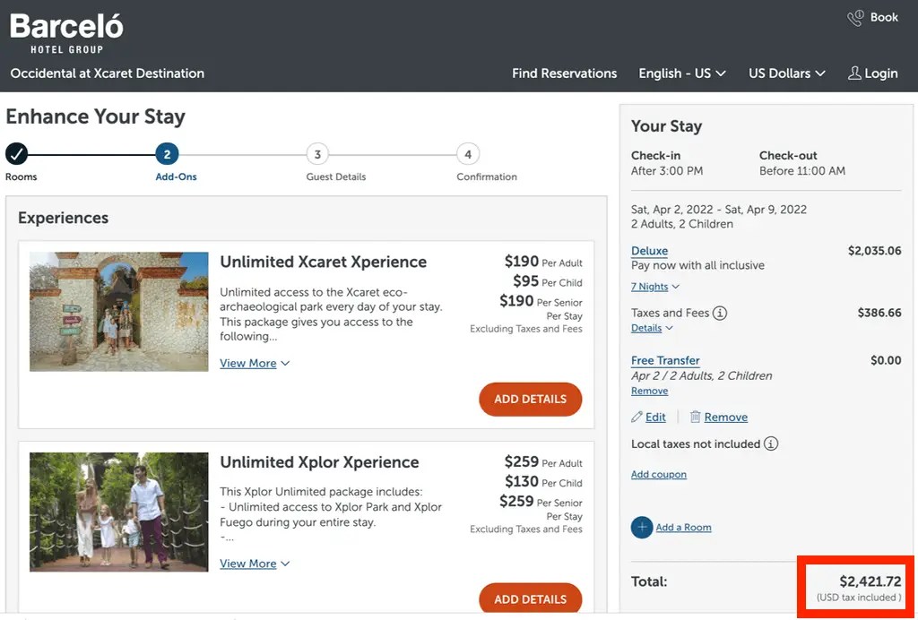The image size is (918, 620).
Task: Click the phone Book icon
Action: coord(856,18)
